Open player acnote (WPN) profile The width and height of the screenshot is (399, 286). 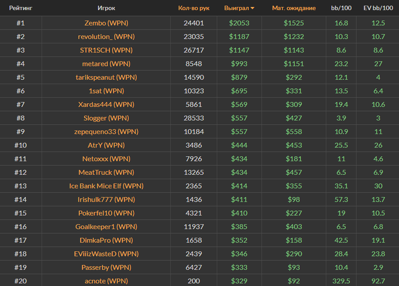[107, 281]
